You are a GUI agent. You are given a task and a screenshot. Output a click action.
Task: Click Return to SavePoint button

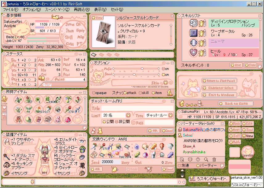[x=219, y=81]
